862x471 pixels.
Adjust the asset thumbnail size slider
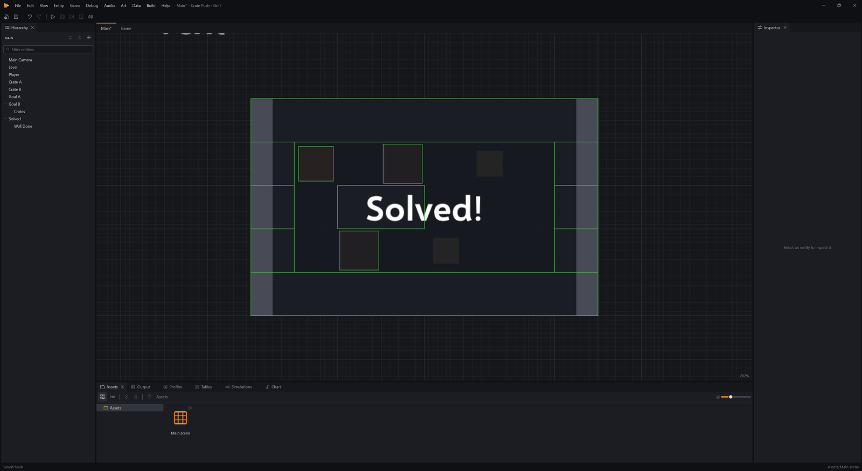(736, 397)
